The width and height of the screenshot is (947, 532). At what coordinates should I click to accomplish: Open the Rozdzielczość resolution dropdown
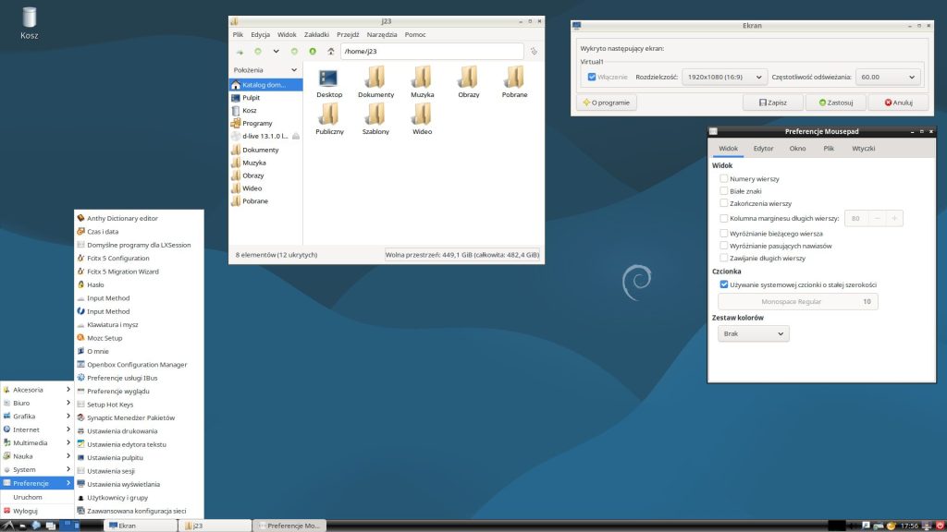[724, 78]
